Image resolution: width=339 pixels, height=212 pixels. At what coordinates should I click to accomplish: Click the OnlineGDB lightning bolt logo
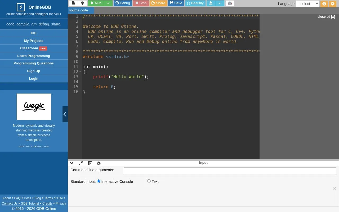click(x=21, y=7)
